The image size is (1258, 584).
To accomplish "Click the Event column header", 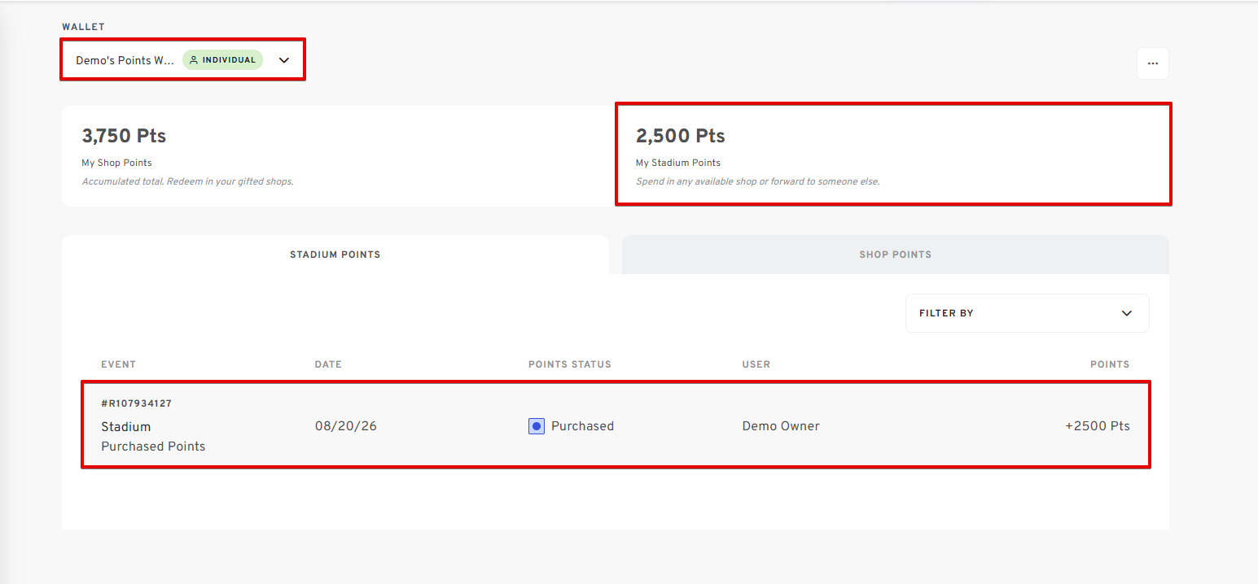I will pos(118,364).
